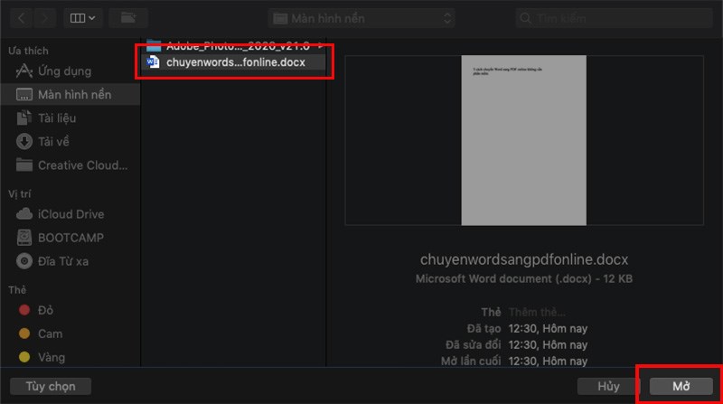The width and height of the screenshot is (723, 404).
Task: Click the Creative Cloud folder icon
Action: click(24, 164)
